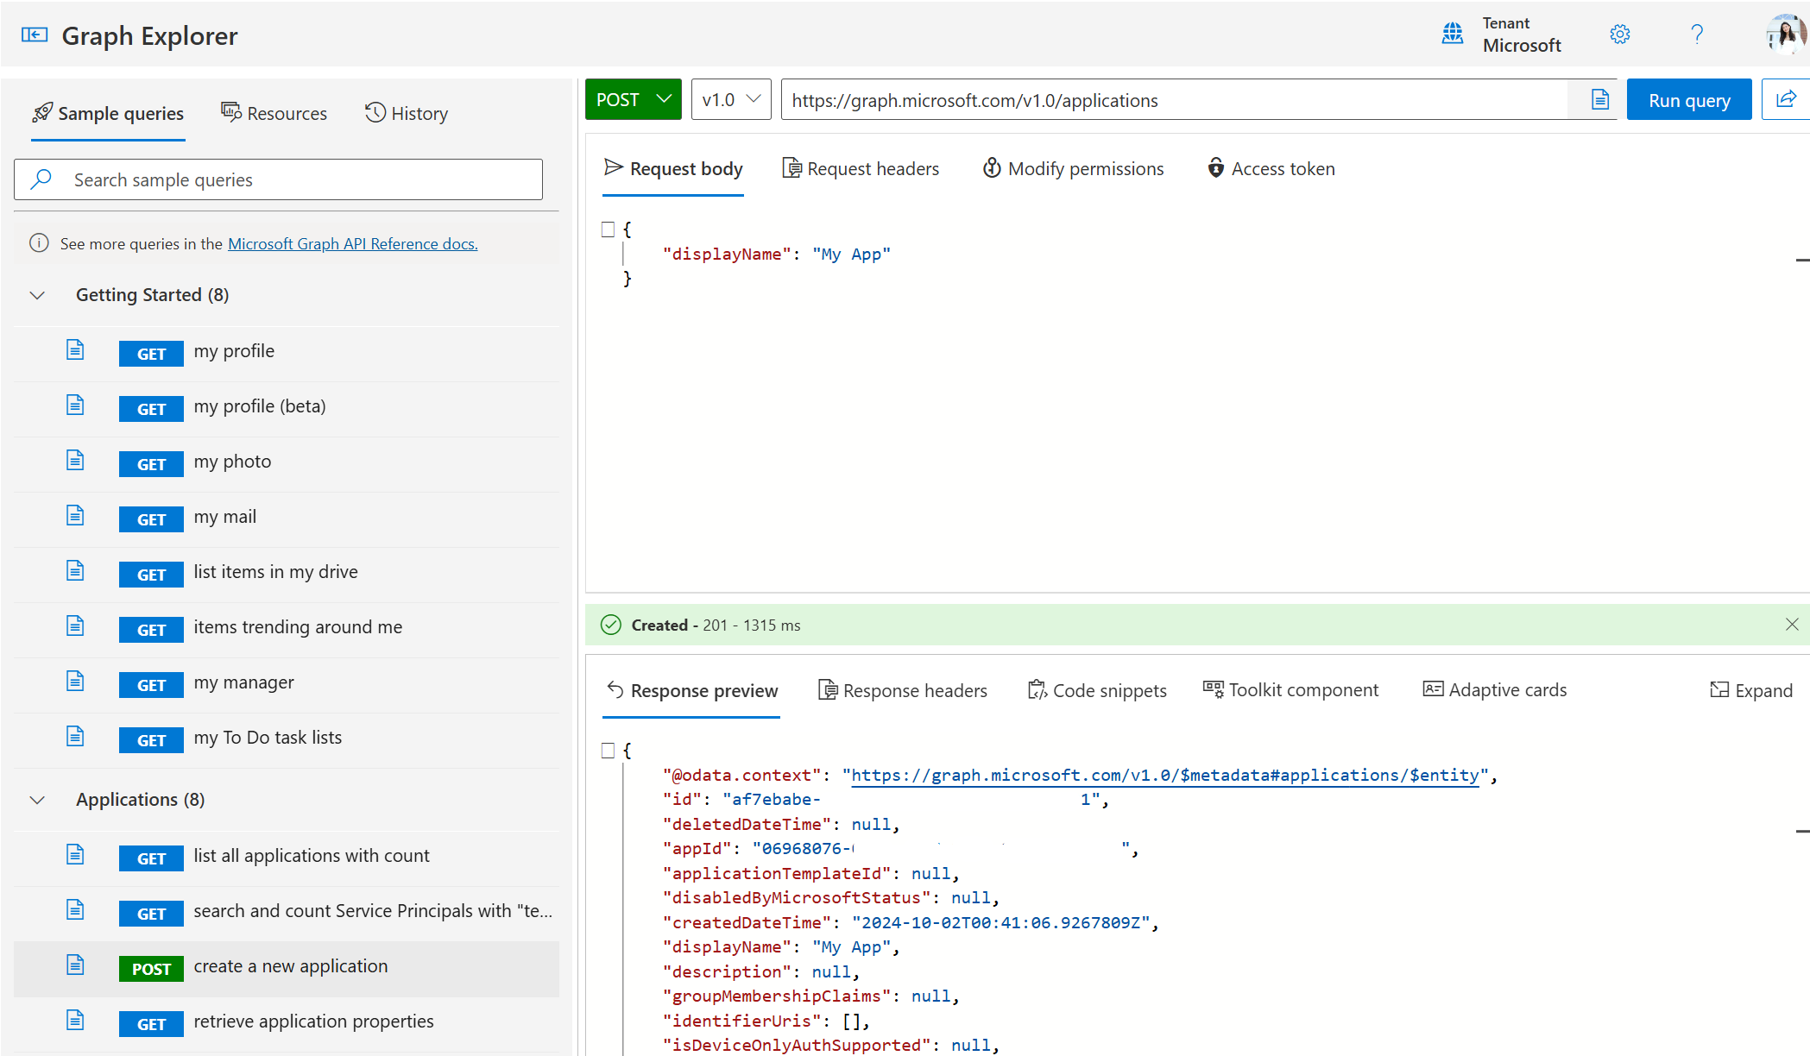Click inside the request URL input field
This screenshot has height=1056, width=1810.
1122,99
